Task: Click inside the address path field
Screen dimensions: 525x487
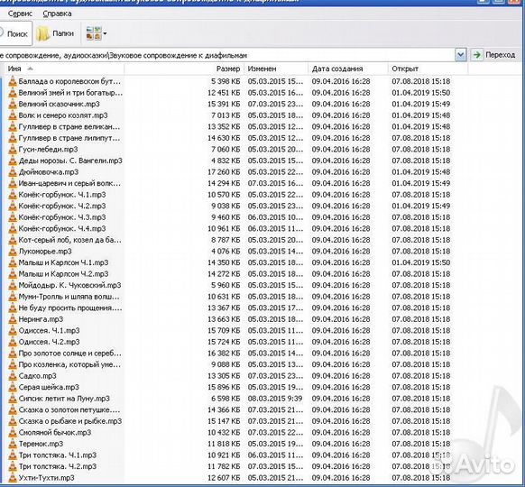Action: pos(226,55)
